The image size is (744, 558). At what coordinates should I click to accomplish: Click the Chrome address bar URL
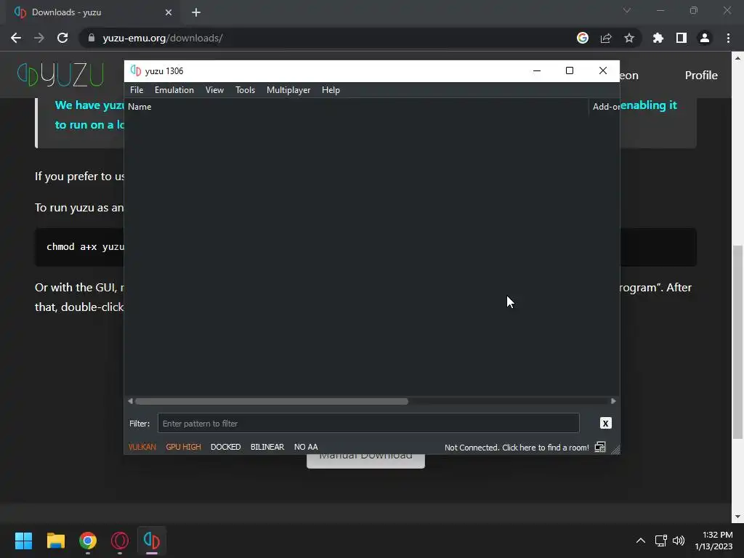pos(163,38)
